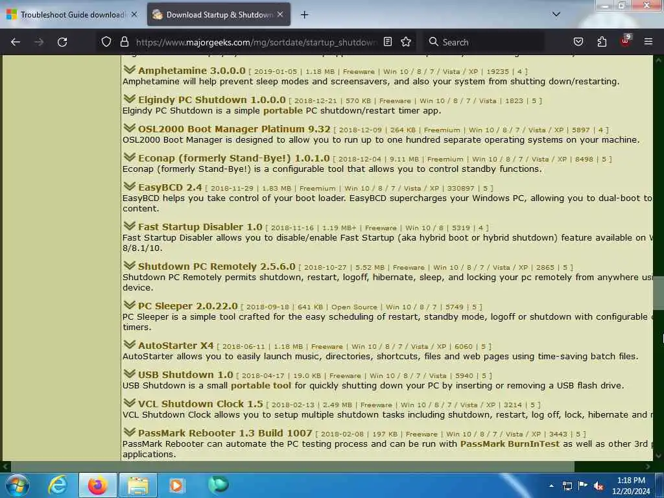This screenshot has height=498, width=664.
Task: Launch Internet Explorer from taskbar
Action: pos(58,485)
